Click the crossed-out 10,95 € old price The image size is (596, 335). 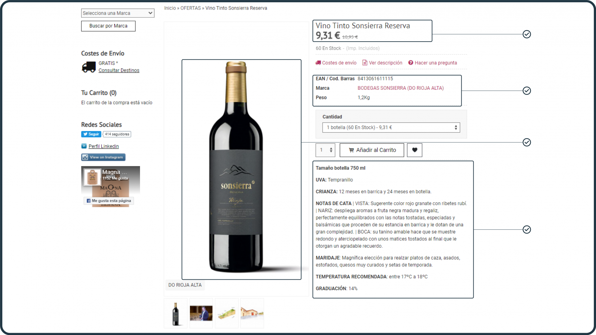coord(350,37)
